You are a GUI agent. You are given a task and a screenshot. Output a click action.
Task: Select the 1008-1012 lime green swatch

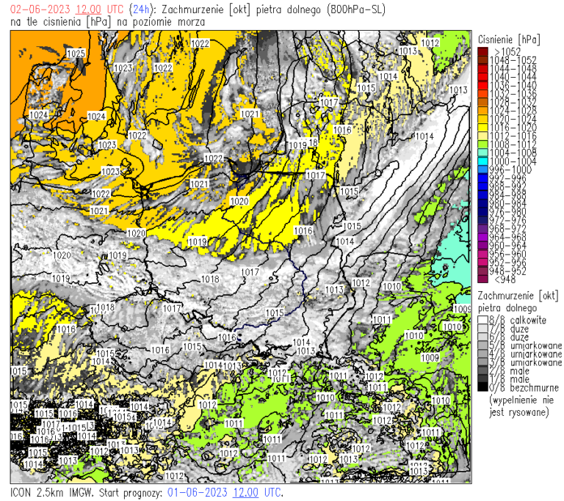[x=482, y=145]
